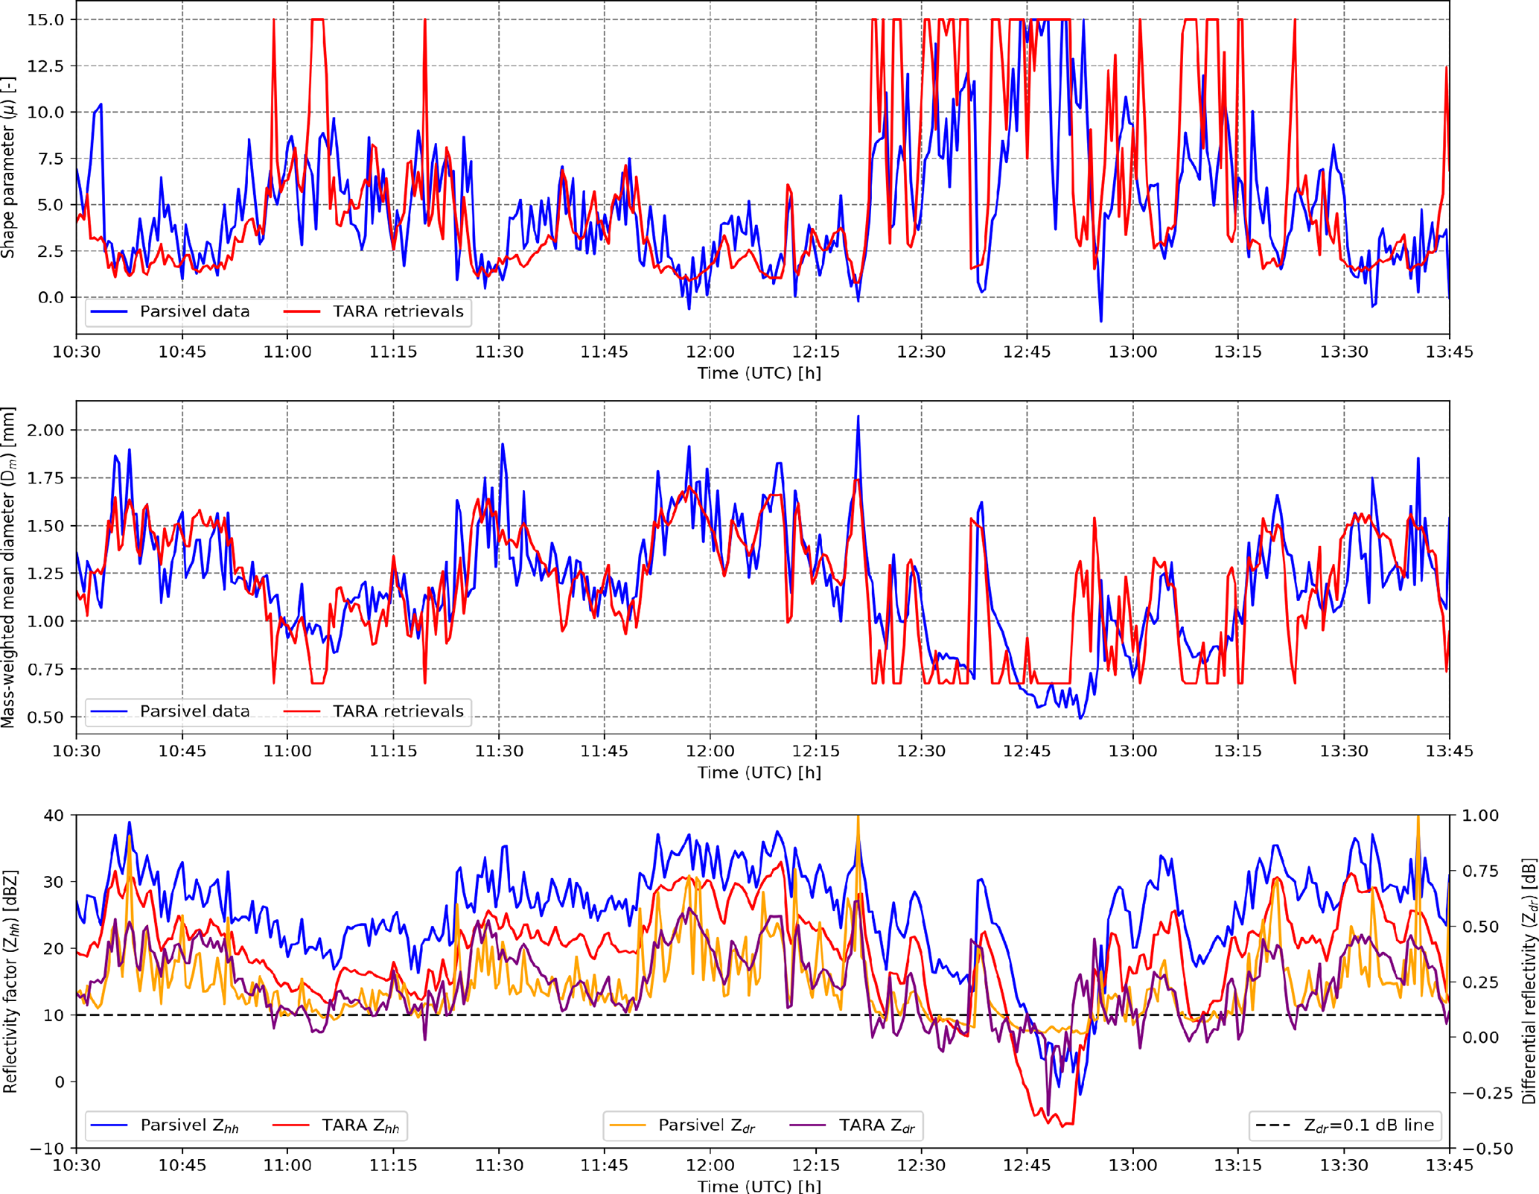Viewport: 1539px width, 1194px height.
Task: Click the 12:00 tick label under middle plot
Action: point(710,751)
